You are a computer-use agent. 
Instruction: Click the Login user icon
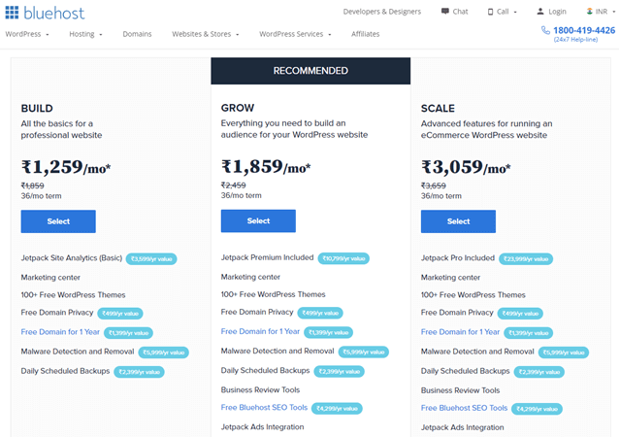click(x=540, y=12)
